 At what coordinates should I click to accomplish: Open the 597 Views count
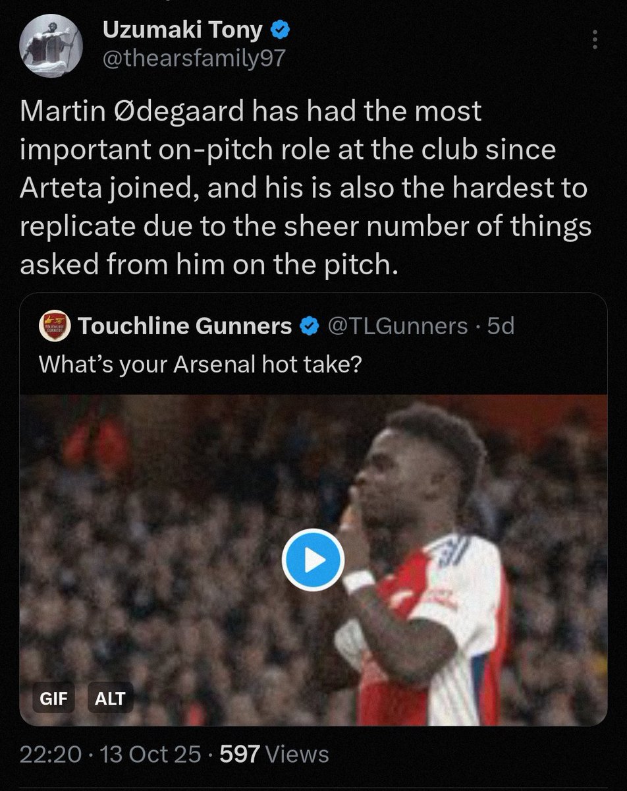pos(274,754)
